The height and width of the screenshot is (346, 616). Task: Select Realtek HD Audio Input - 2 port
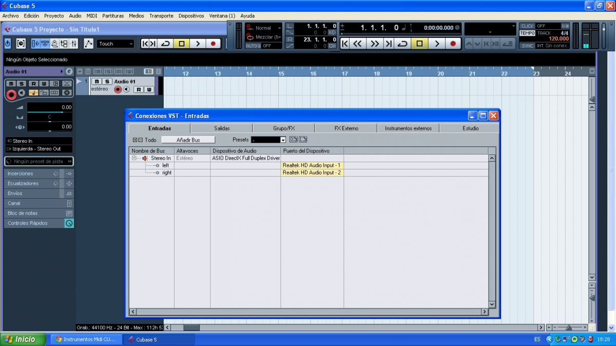point(312,172)
